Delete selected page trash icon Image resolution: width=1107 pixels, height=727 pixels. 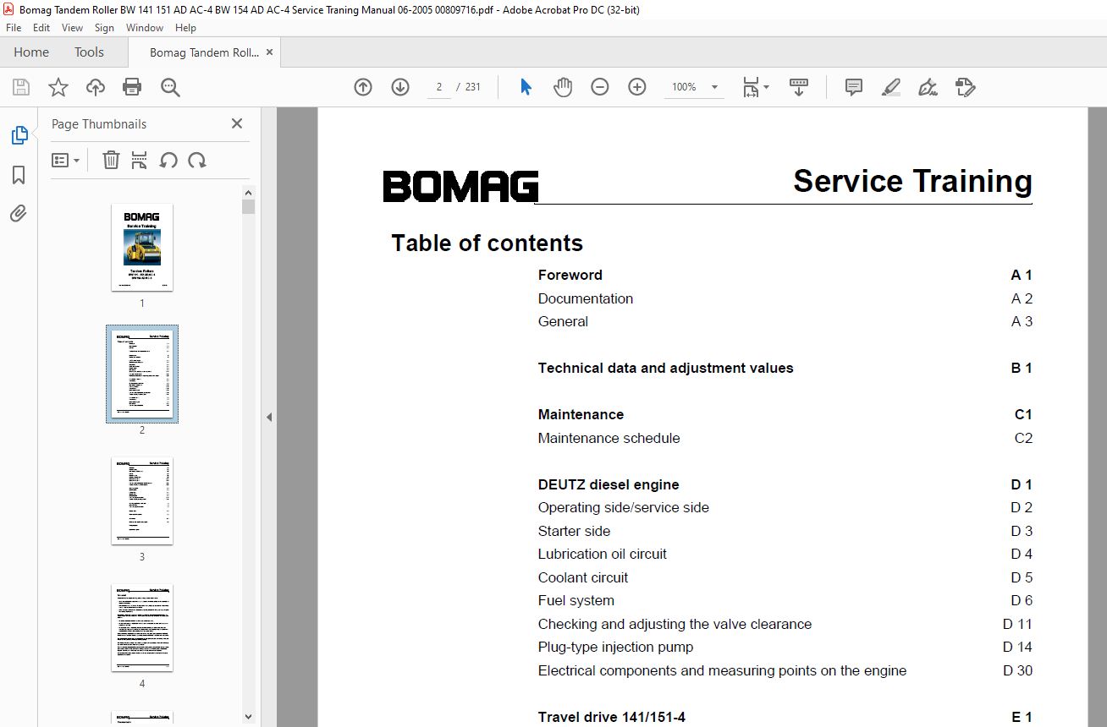(111, 160)
